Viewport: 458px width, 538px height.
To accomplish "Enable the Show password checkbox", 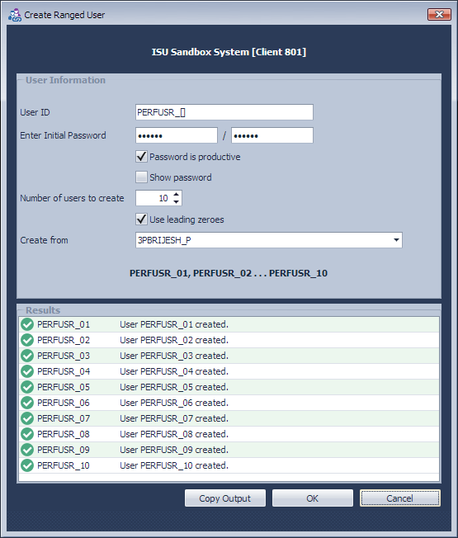I will click(141, 177).
